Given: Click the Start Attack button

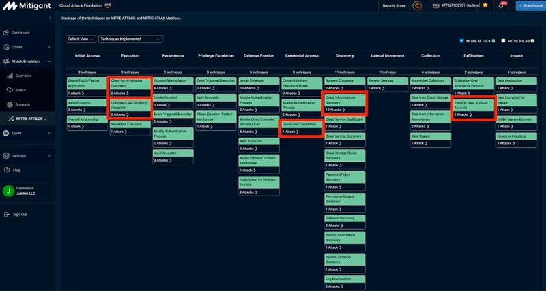Looking at the screenshot, I should (x=531, y=6).
